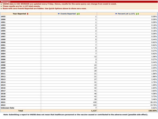158x119 pixels.
Task: Select the 2008 year row label
Action: [3, 65]
